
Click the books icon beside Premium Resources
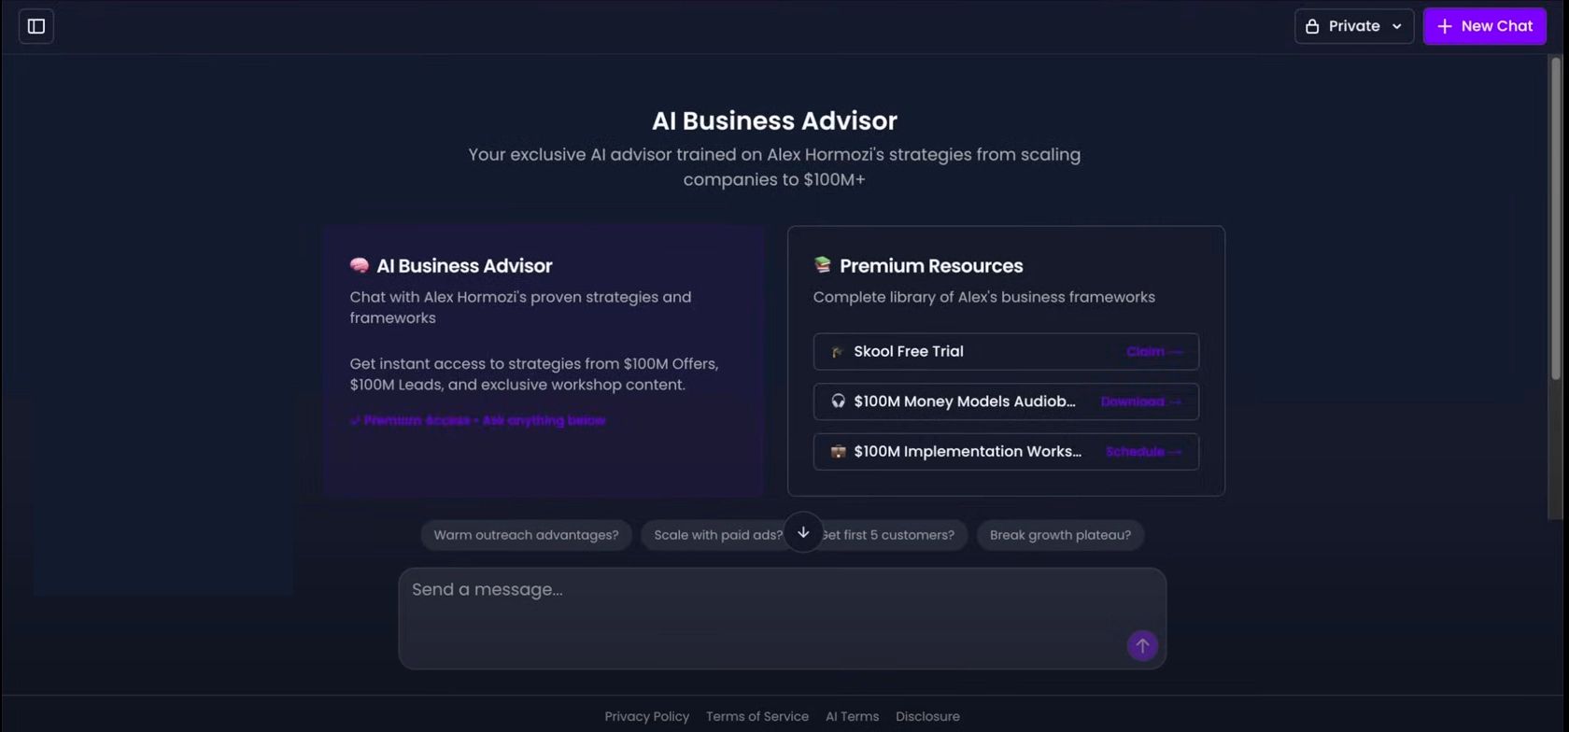click(x=822, y=265)
